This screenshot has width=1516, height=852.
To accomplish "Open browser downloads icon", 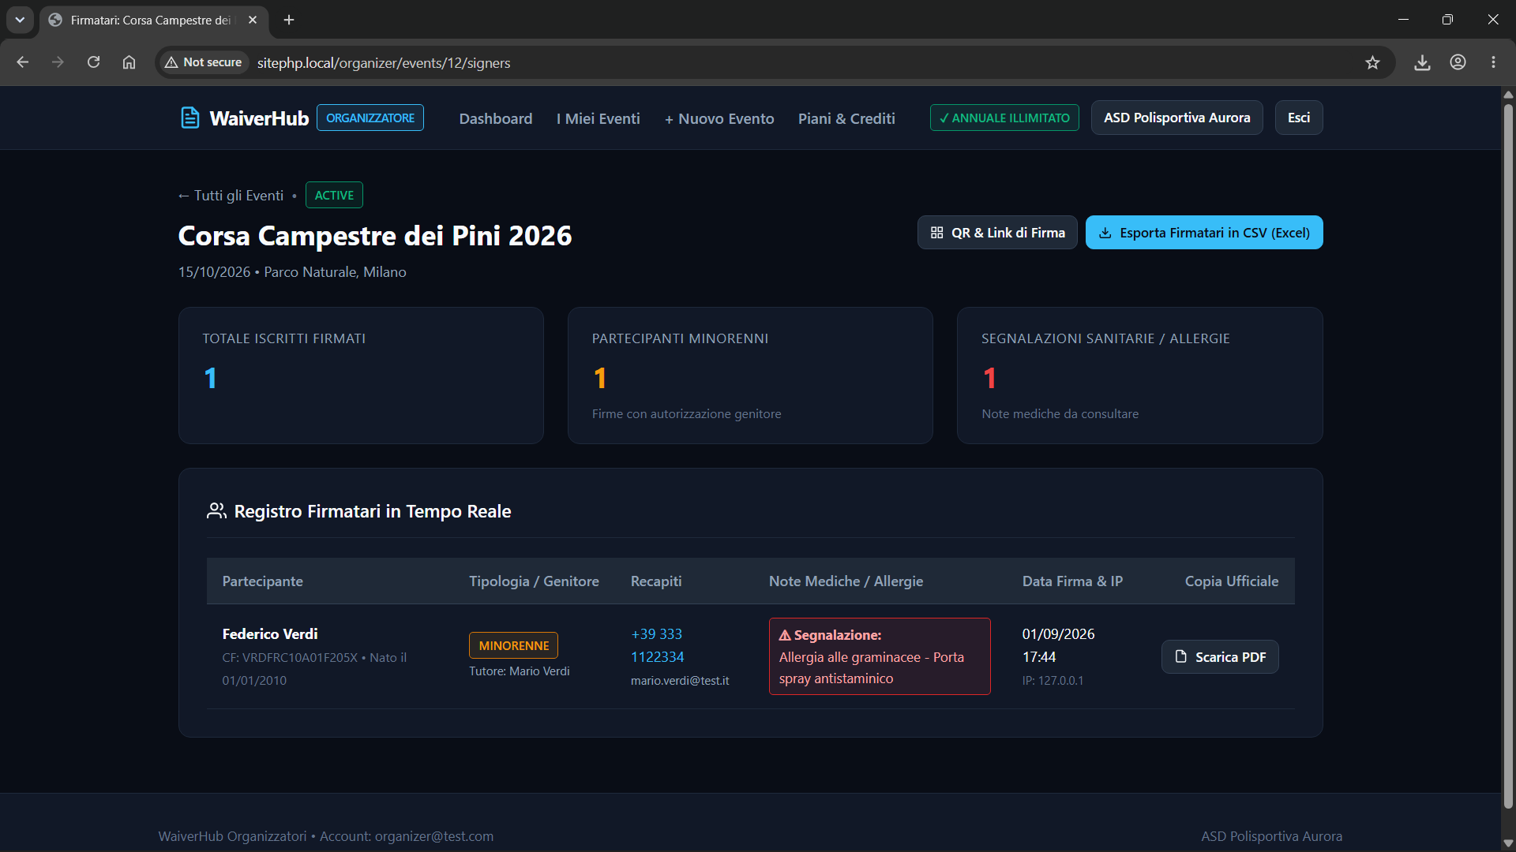I will tap(1422, 62).
